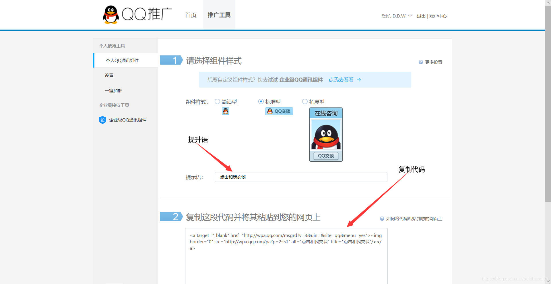The width and height of the screenshot is (551, 284).
Task: Click the 提示语 text input field
Action: click(x=301, y=177)
